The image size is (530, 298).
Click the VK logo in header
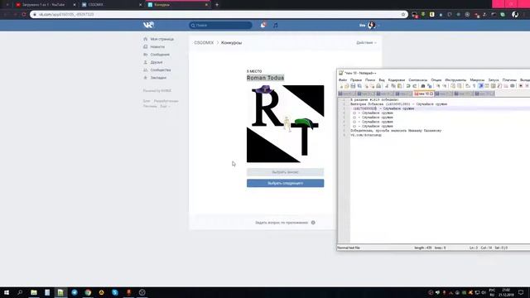pyautogui.click(x=148, y=25)
